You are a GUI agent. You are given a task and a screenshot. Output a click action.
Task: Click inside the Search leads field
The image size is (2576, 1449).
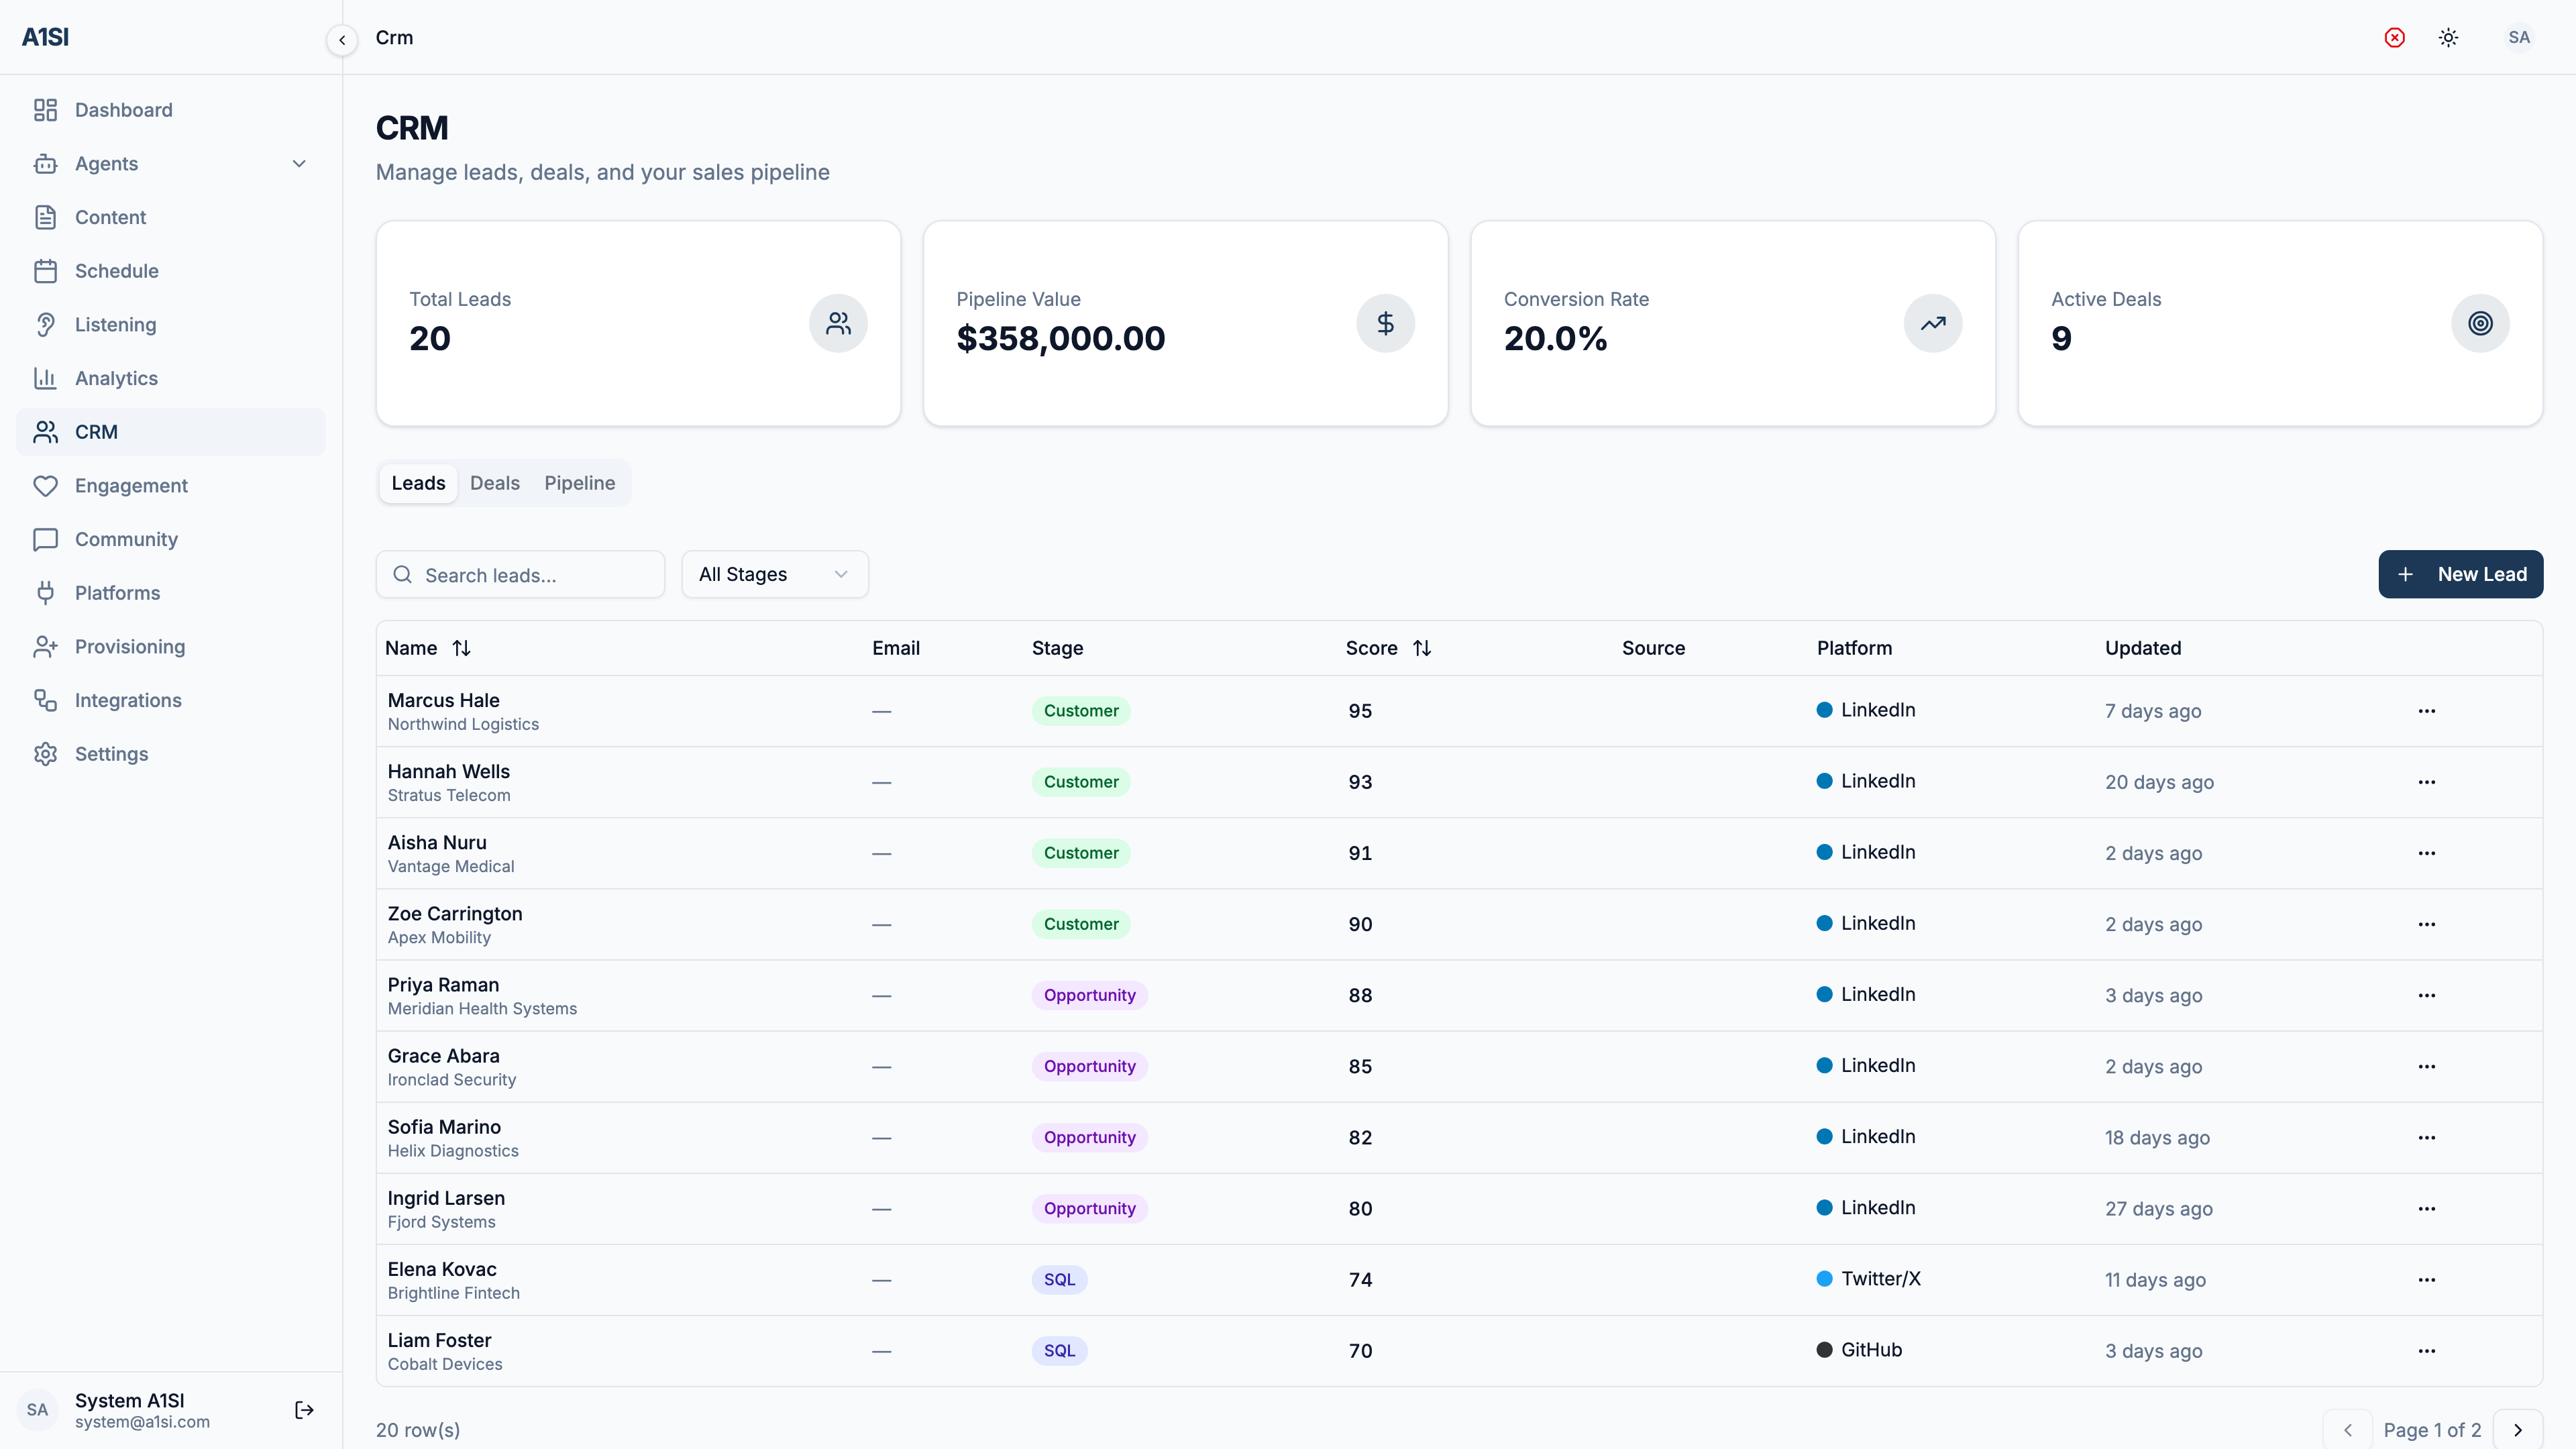click(x=520, y=574)
